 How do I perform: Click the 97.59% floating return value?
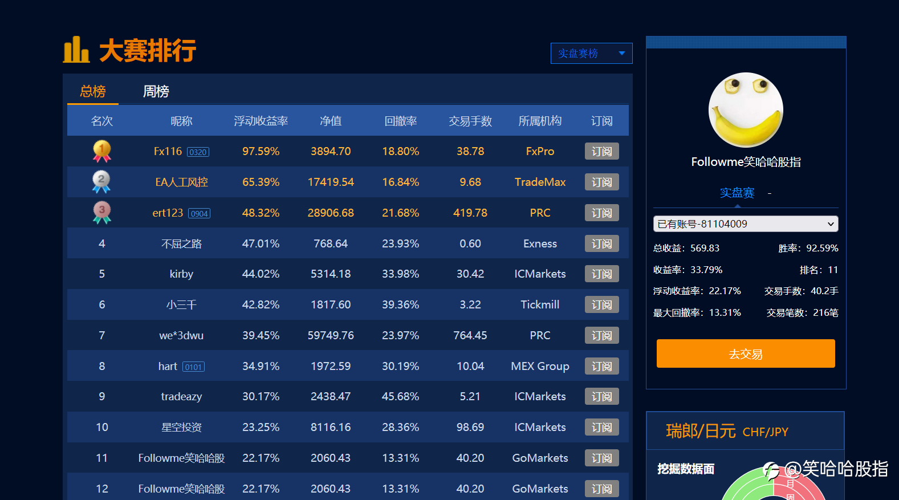pyautogui.click(x=261, y=151)
